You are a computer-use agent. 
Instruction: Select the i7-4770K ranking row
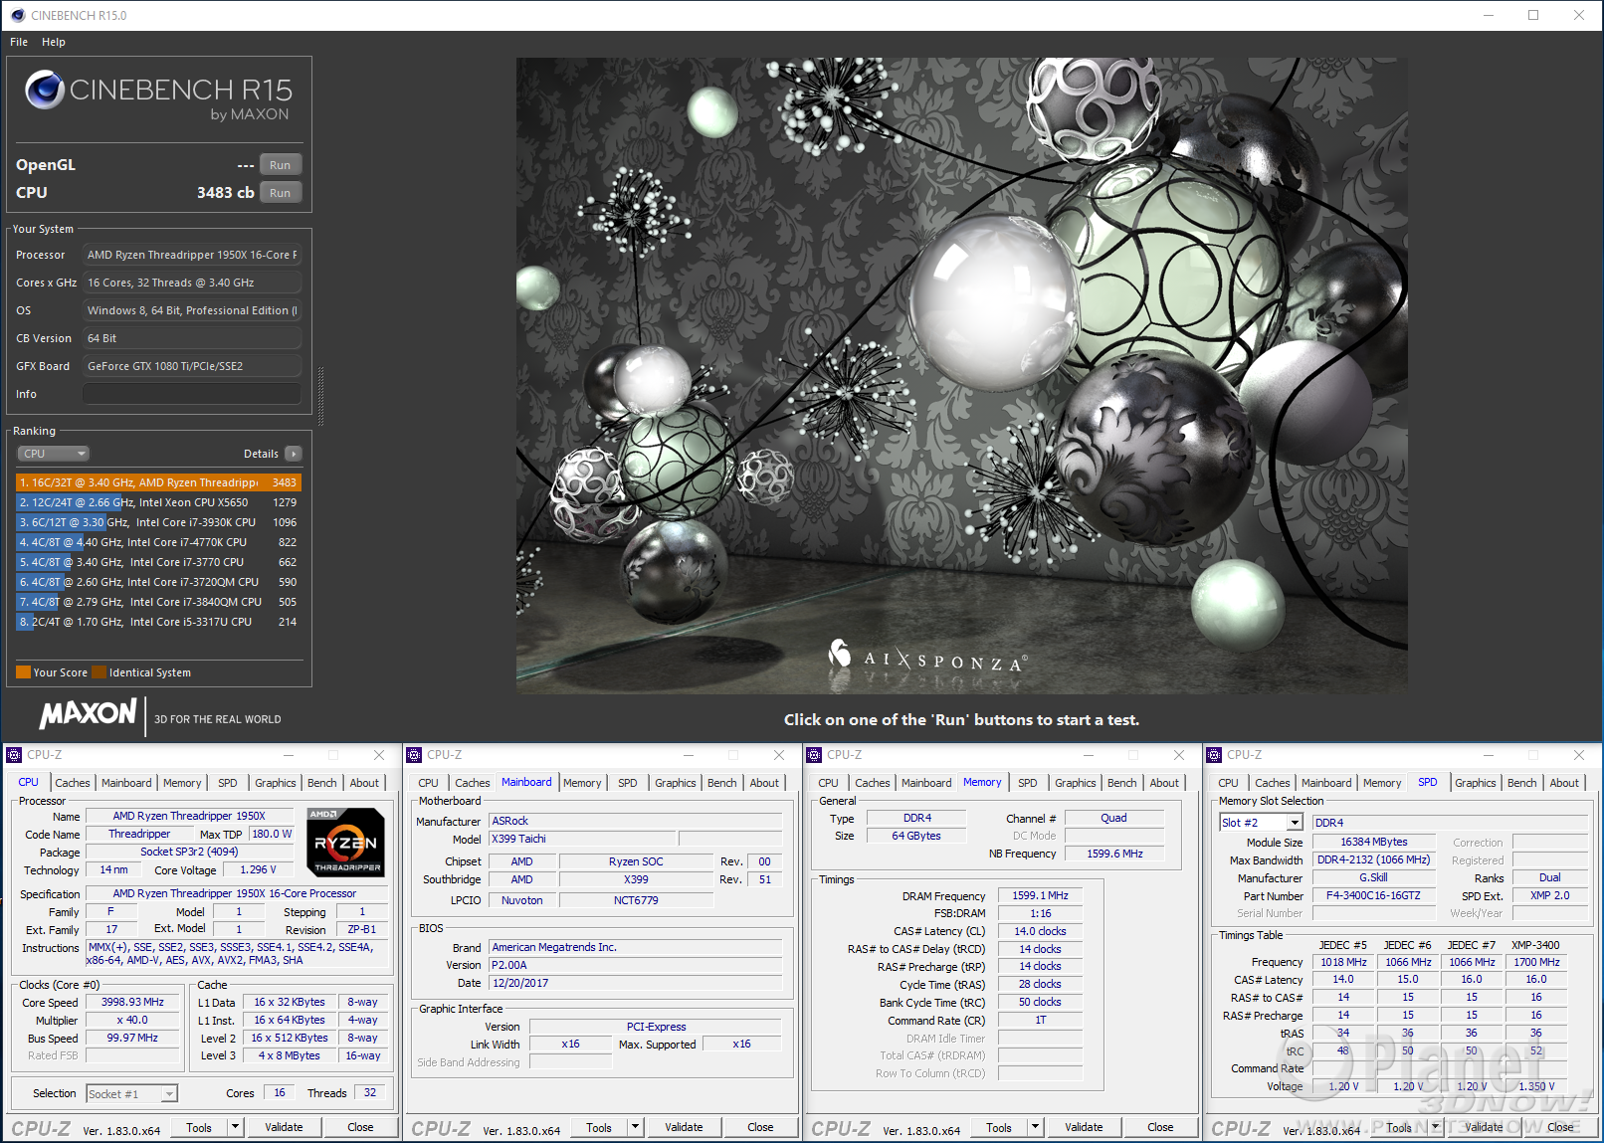coord(158,542)
